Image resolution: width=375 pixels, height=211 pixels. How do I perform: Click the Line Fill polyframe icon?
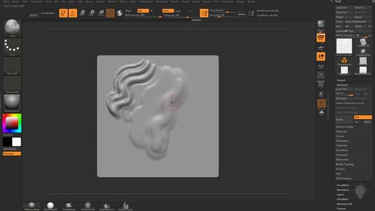click(x=321, y=84)
